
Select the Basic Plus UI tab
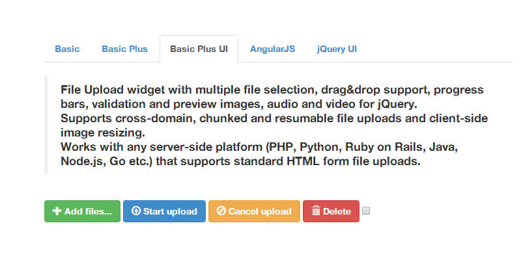[199, 49]
